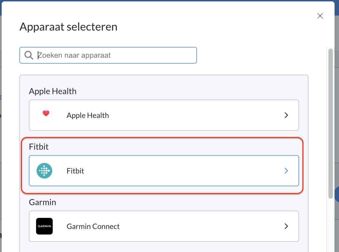Image resolution: width=339 pixels, height=252 pixels.
Task: Click the teal Fitbit logo icon
Action: [x=44, y=171]
